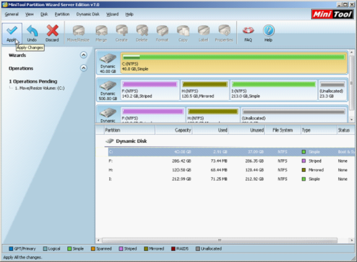Click the Apply checkmark icon
357x262 pixels.
tap(12, 30)
